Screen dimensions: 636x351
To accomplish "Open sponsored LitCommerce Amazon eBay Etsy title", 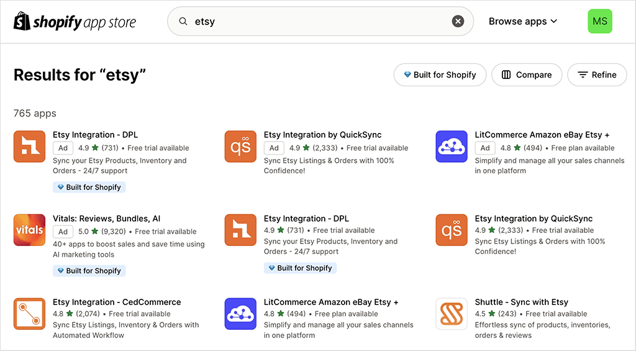I will (542, 135).
